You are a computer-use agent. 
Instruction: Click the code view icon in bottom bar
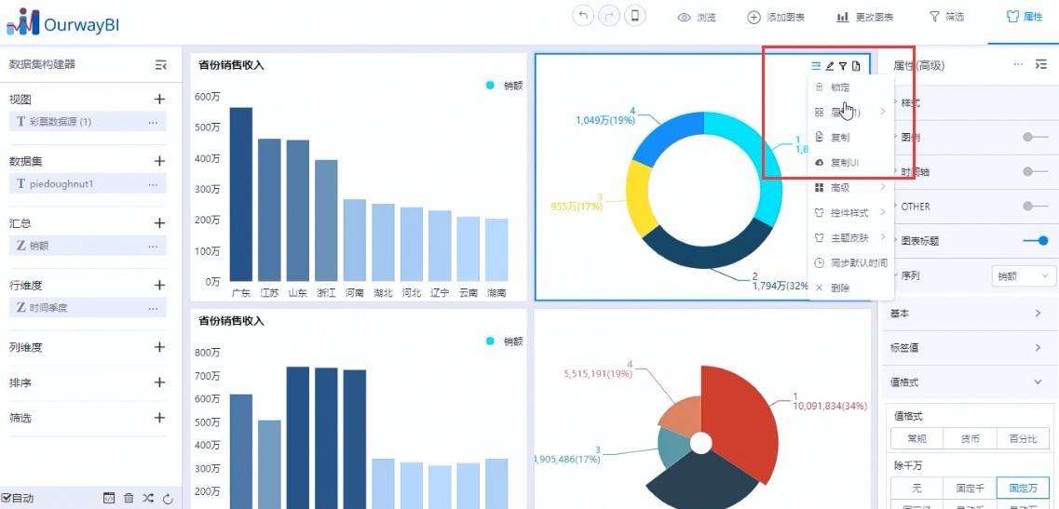coord(109,498)
